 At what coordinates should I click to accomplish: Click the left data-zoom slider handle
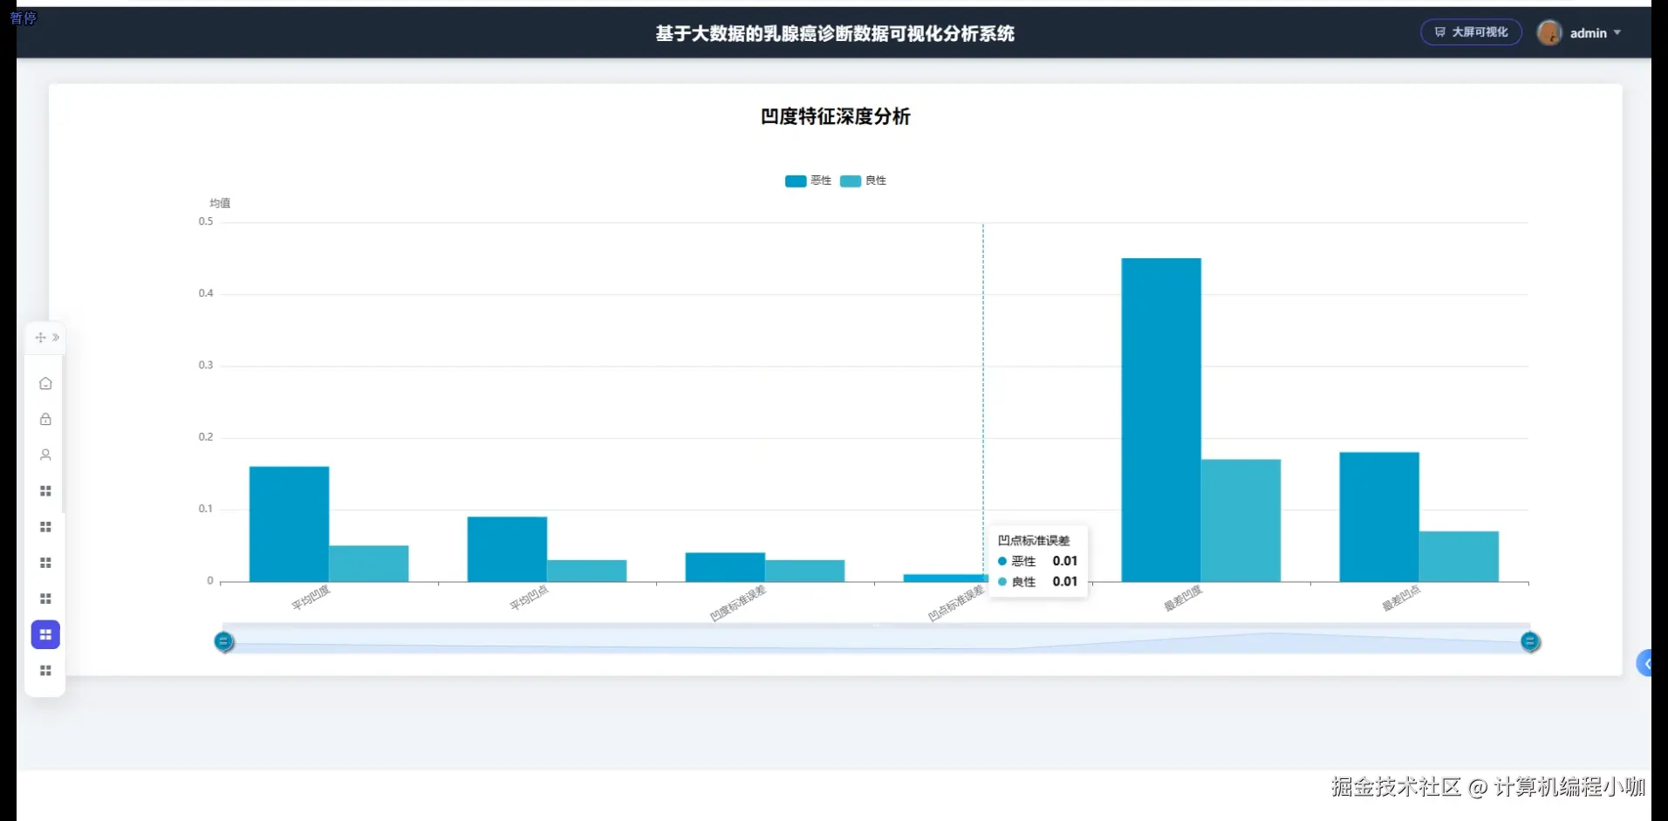(x=223, y=642)
